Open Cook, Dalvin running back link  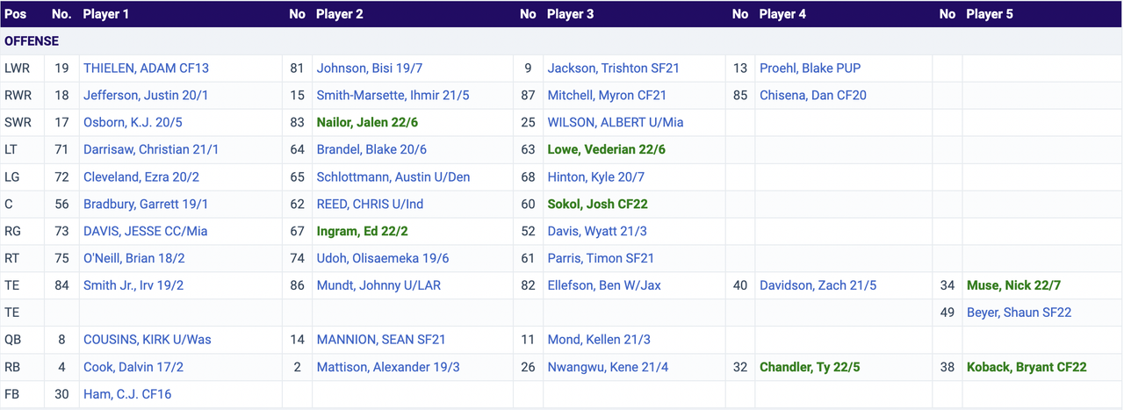pos(133,367)
